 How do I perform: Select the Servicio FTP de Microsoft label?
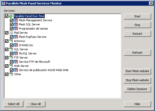pos(34,62)
